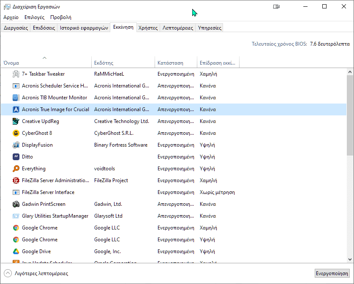Click the 7+ Taskbar Tweaker icon
Screen dimensions: 354x284
16,74
